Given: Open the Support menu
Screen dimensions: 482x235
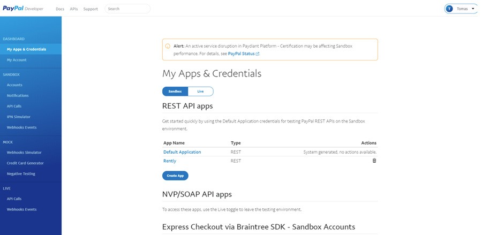Looking at the screenshot, I should 91,9.
